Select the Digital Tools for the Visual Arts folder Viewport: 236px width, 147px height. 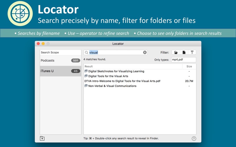click(x=108, y=76)
